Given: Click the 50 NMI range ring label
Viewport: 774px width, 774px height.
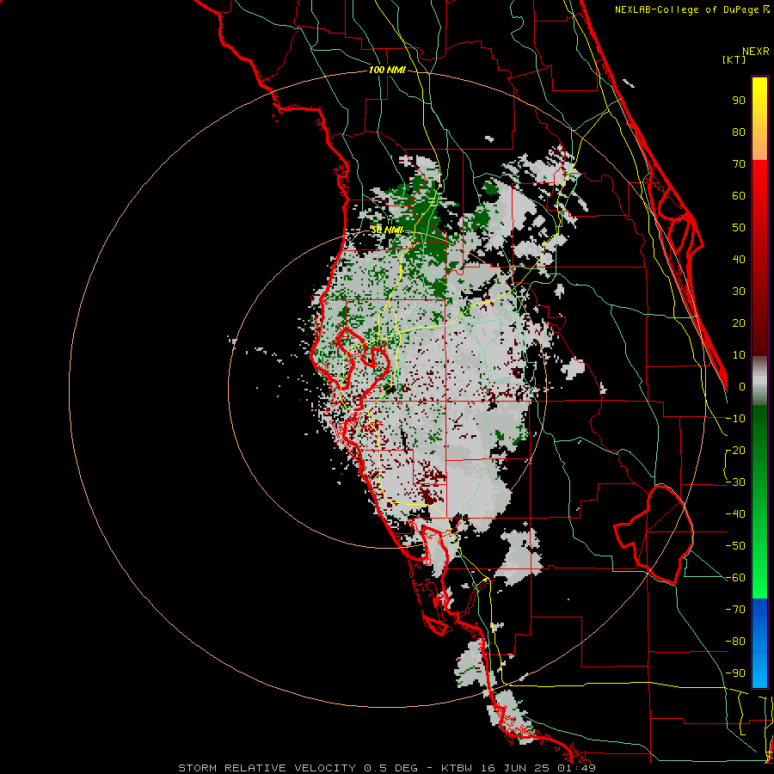Looking at the screenshot, I should pyautogui.click(x=388, y=230).
